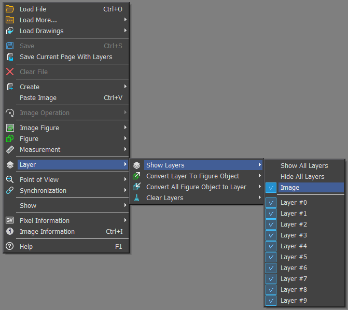Viewport: 348px width, 310px height.
Task: Disable the Layer #9 checkbox
Action: pyautogui.click(x=271, y=301)
